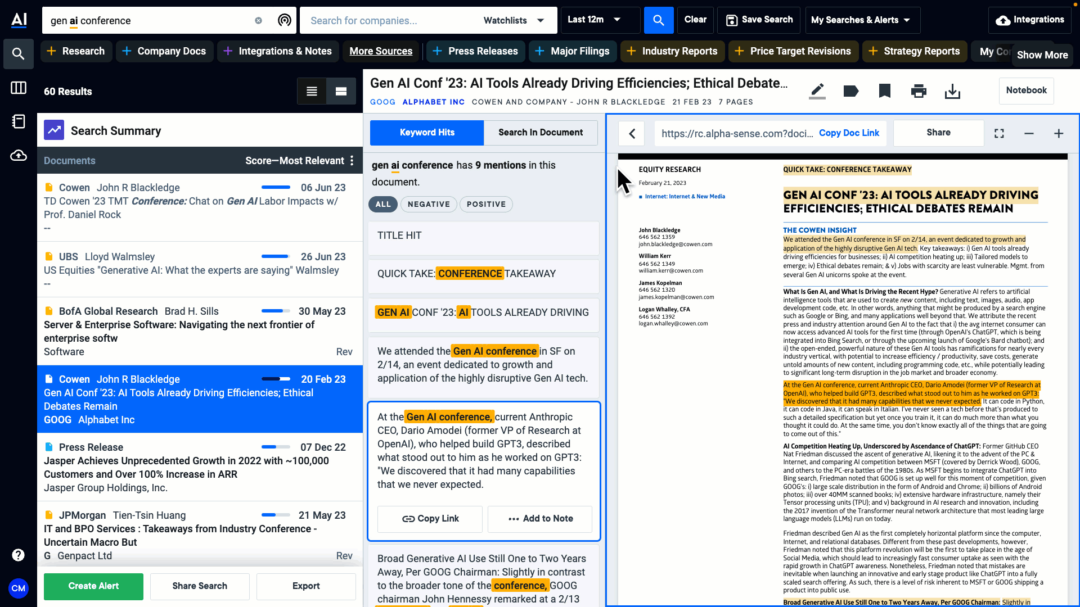Click the Share Search button

coord(200,586)
